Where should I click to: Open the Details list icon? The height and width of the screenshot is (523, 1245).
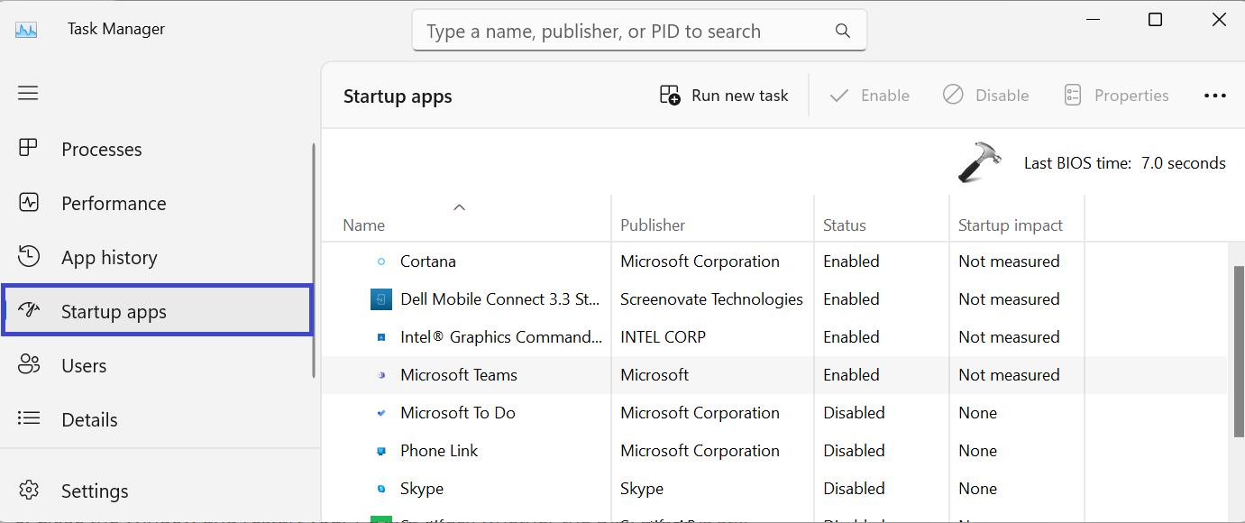tap(28, 419)
